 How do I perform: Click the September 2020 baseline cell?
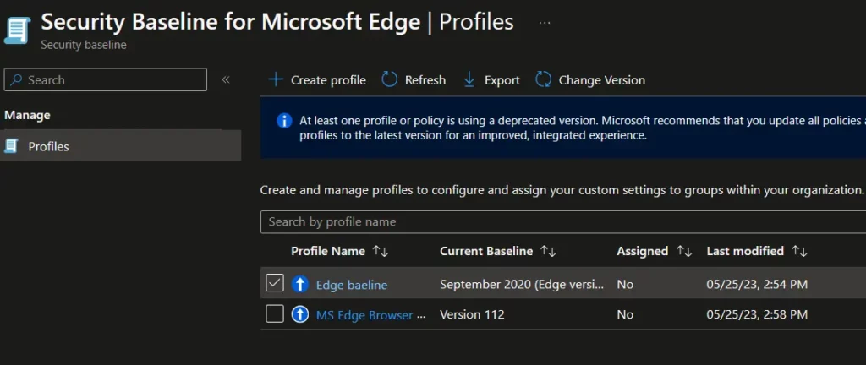tap(522, 285)
